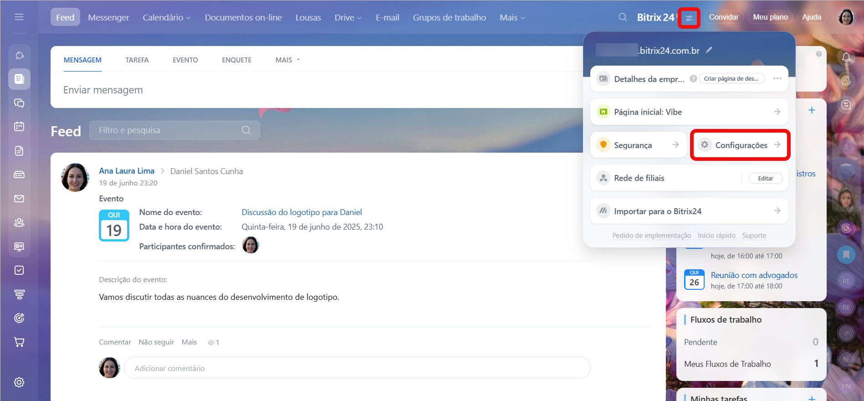Open Calendar icon in left sidebar

[19, 126]
